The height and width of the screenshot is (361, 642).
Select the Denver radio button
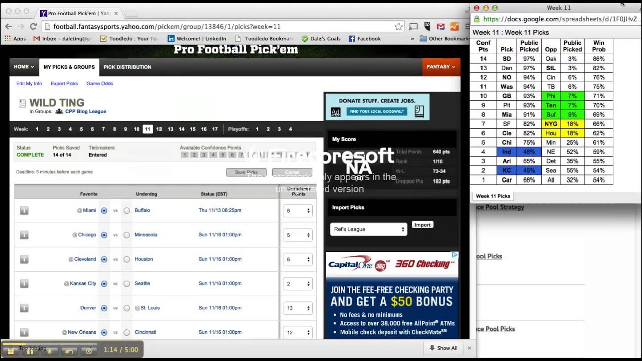tap(104, 308)
